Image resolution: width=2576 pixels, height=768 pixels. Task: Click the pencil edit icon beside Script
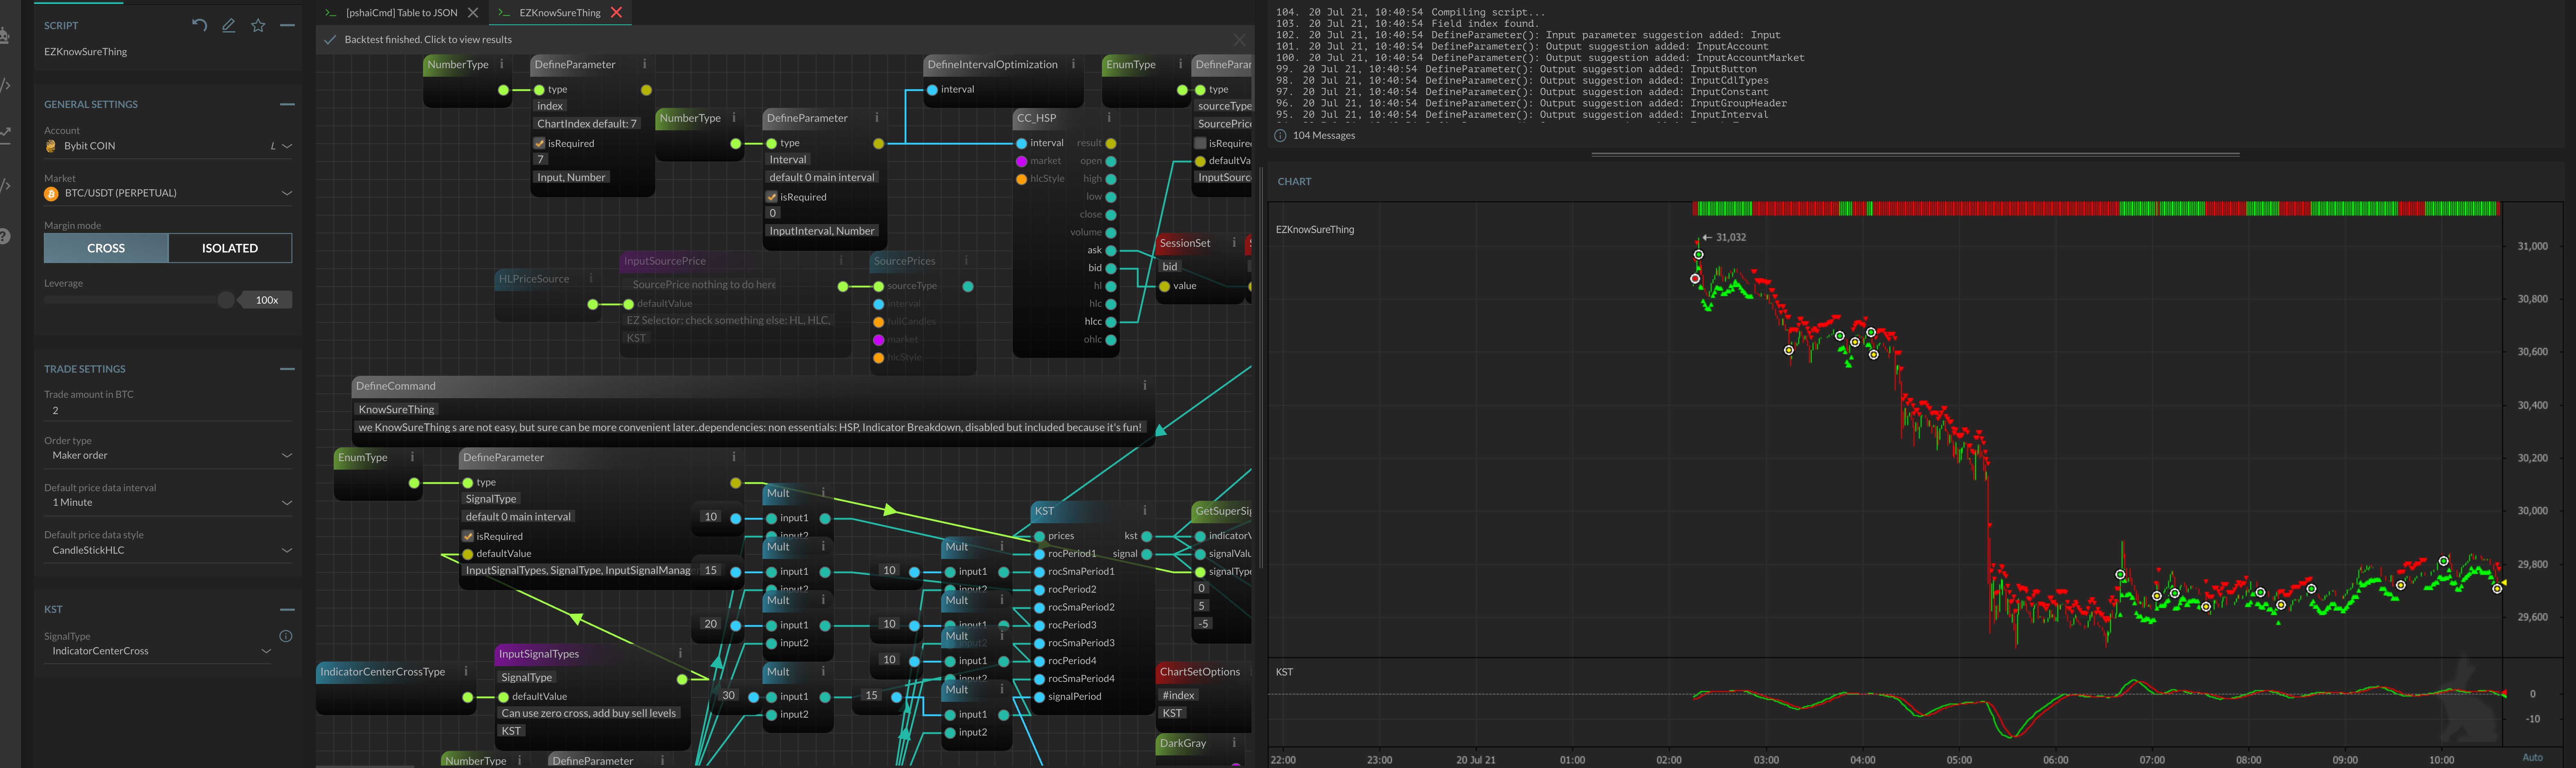click(x=229, y=25)
